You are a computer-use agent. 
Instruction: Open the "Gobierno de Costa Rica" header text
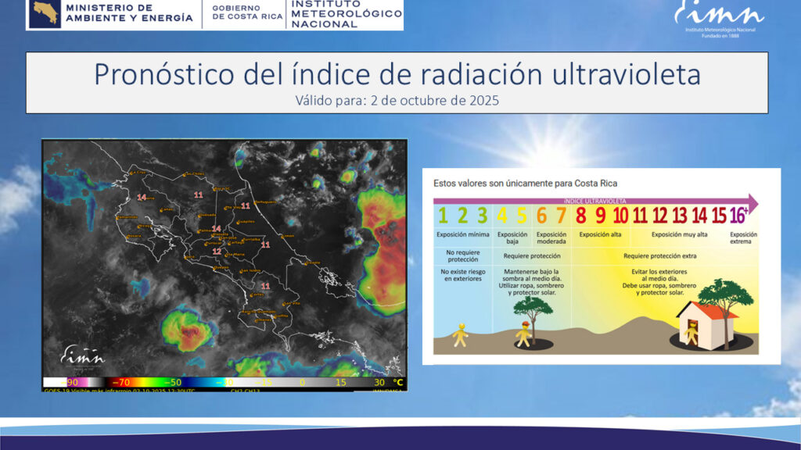pyautogui.click(x=246, y=13)
